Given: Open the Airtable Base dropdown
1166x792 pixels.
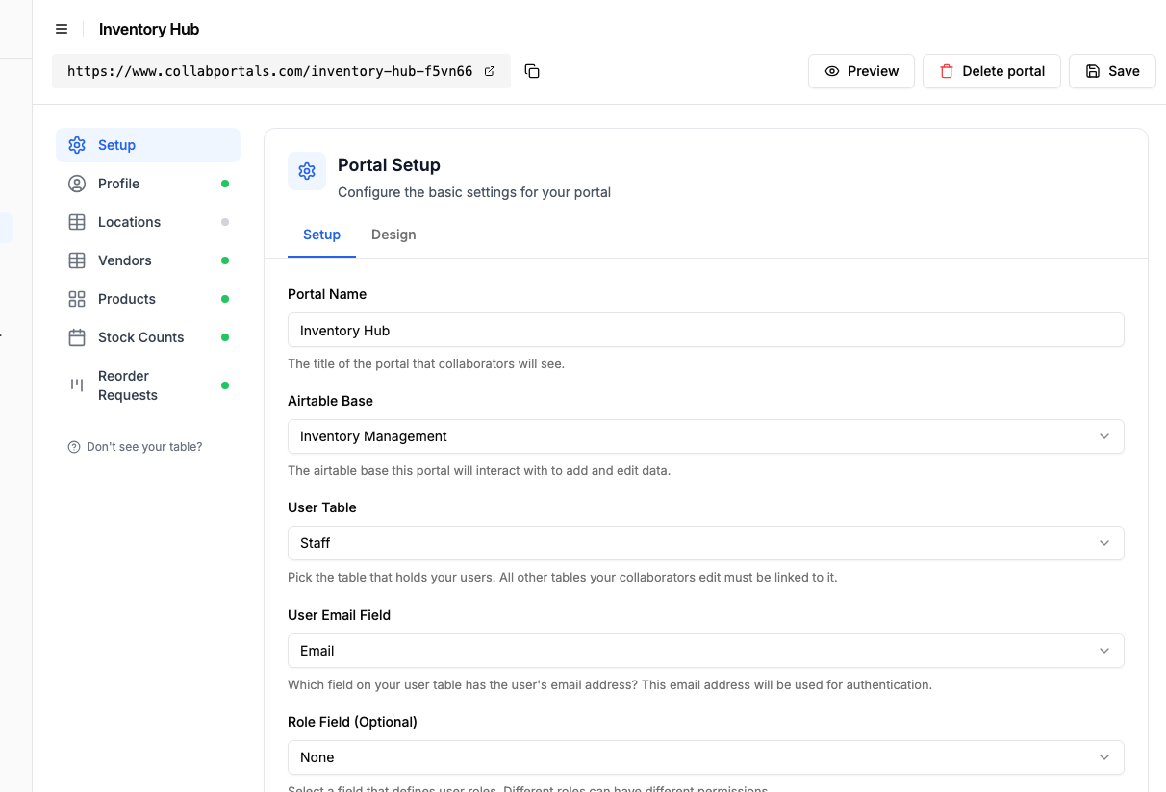Looking at the screenshot, I should (706, 436).
